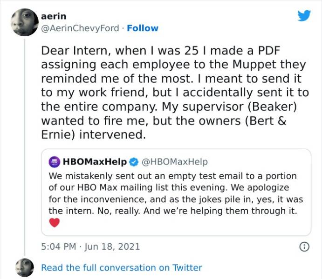The image size is (322, 279).
Task: Click the Twitter bird logo
Action: (x=304, y=16)
